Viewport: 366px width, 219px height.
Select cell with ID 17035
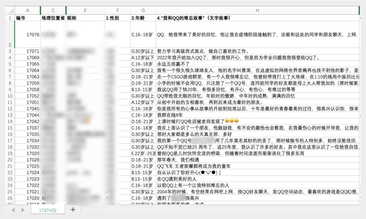(27, 134)
